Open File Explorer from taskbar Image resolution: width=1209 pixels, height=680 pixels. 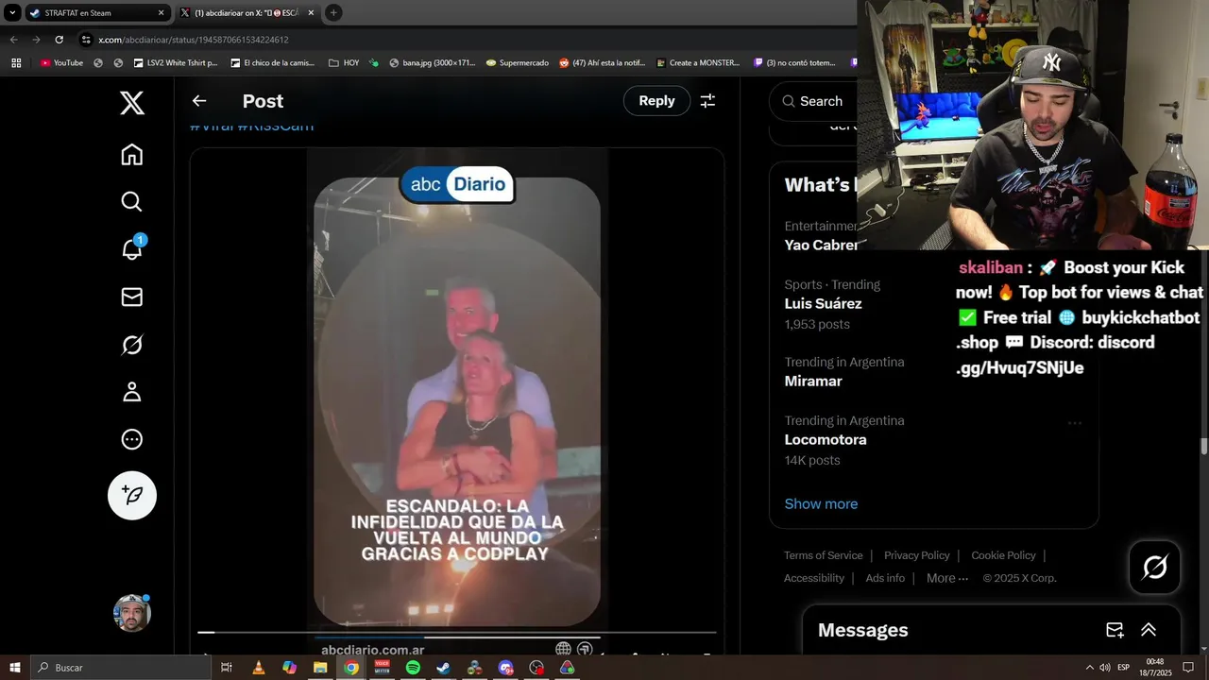(x=320, y=668)
